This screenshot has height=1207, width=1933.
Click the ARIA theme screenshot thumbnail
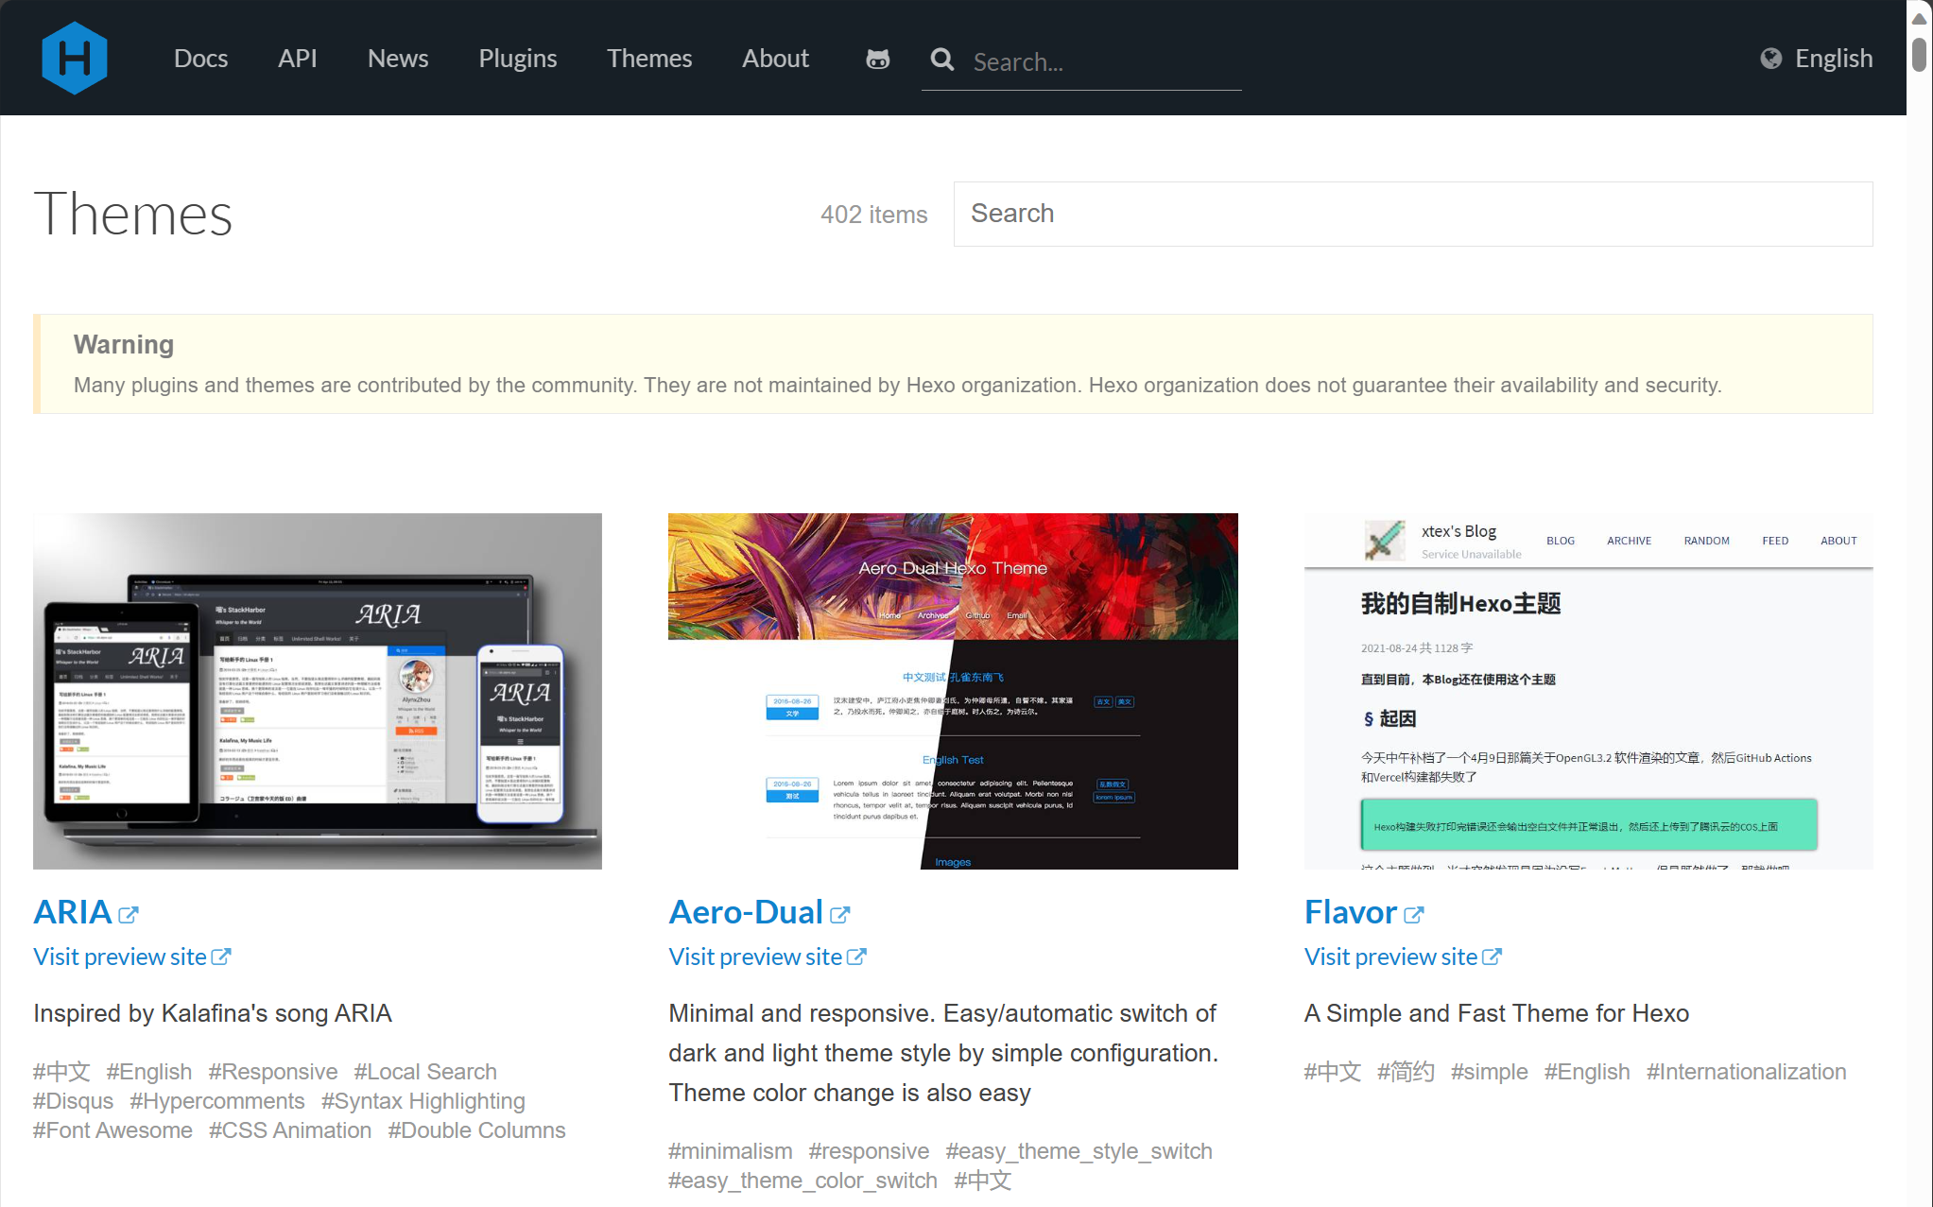318,691
